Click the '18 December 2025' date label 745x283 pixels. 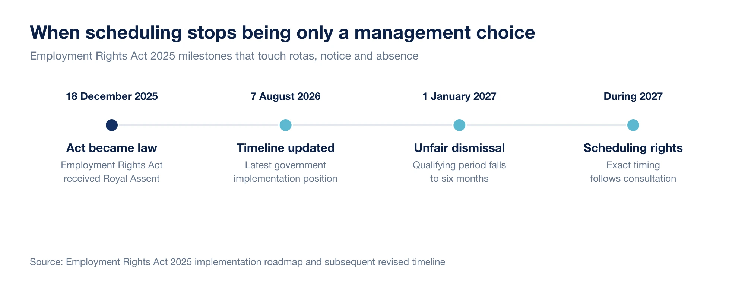click(x=112, y=96)
